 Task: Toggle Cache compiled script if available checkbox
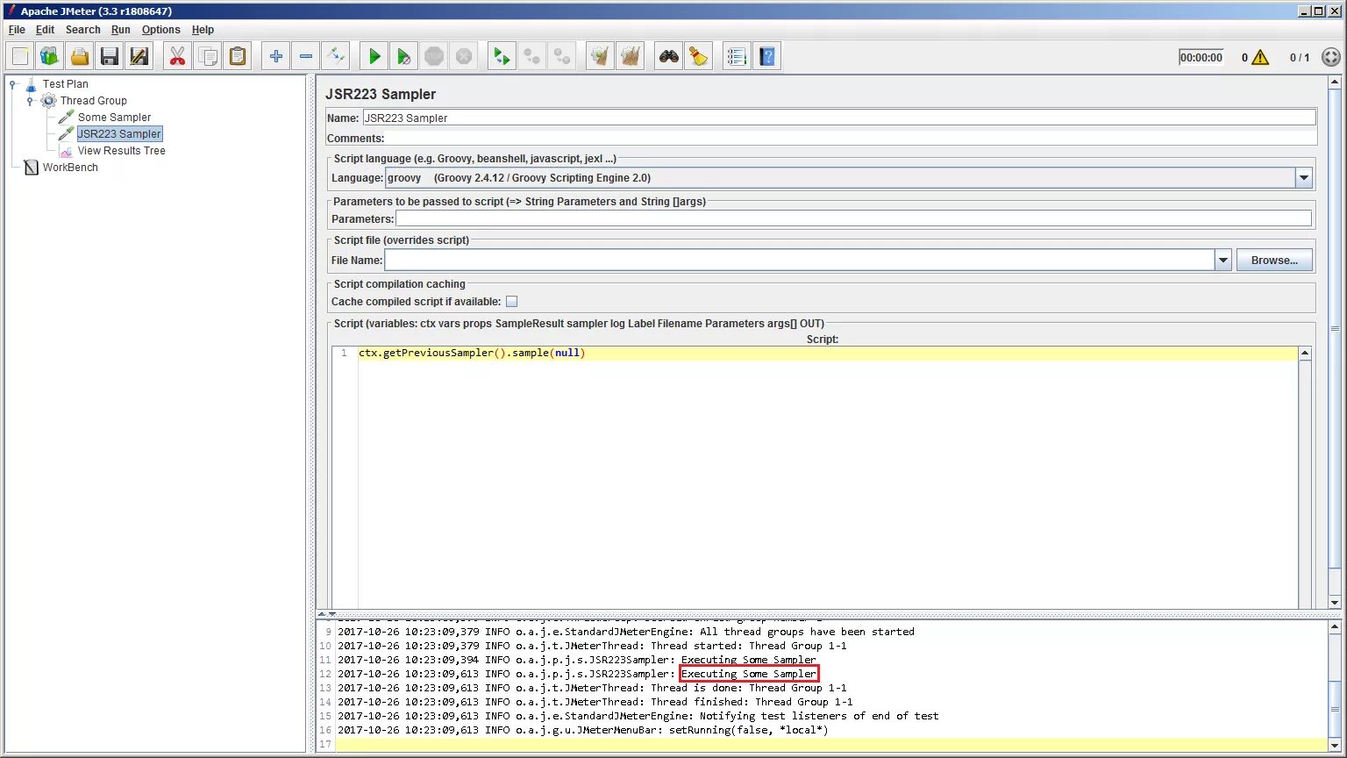(x=512, y=302)
